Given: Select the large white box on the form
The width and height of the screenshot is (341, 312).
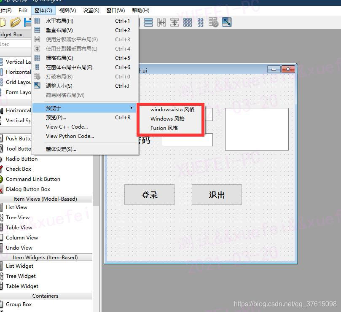Looking at the screenshot, I should [257, 129].
